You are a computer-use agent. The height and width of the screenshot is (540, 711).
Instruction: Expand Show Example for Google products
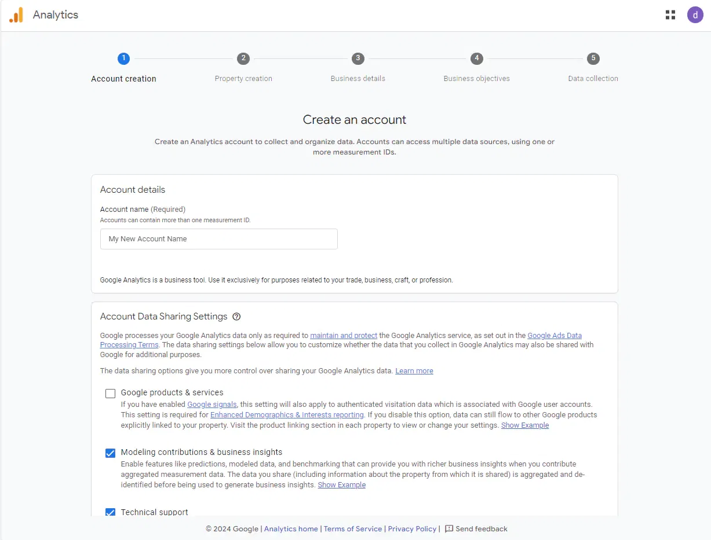point(524,425)
